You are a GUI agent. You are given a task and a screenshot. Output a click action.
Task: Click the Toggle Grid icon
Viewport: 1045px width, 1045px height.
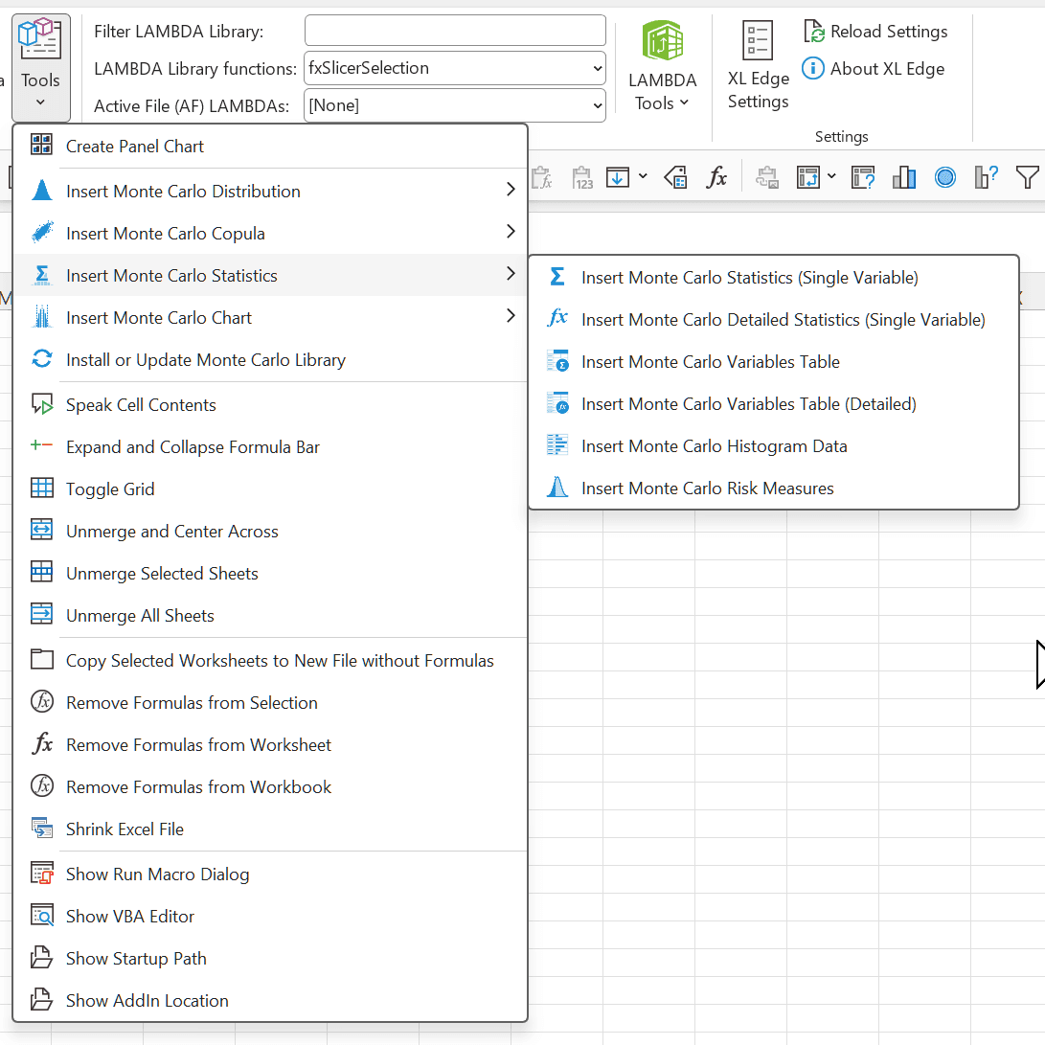(42, 488)
